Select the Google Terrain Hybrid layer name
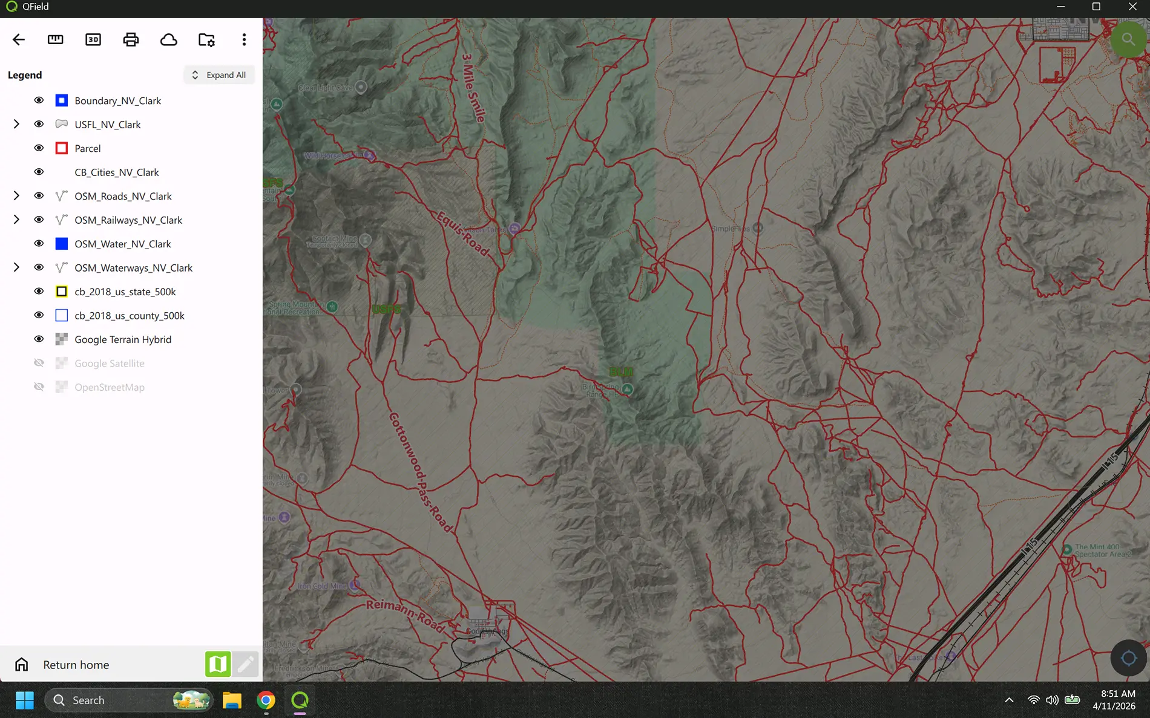Screen dimensions: 1150x718 [123, 339]
